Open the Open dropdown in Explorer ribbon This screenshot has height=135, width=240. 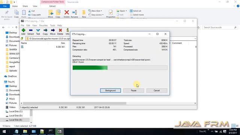tap(121, 11)
